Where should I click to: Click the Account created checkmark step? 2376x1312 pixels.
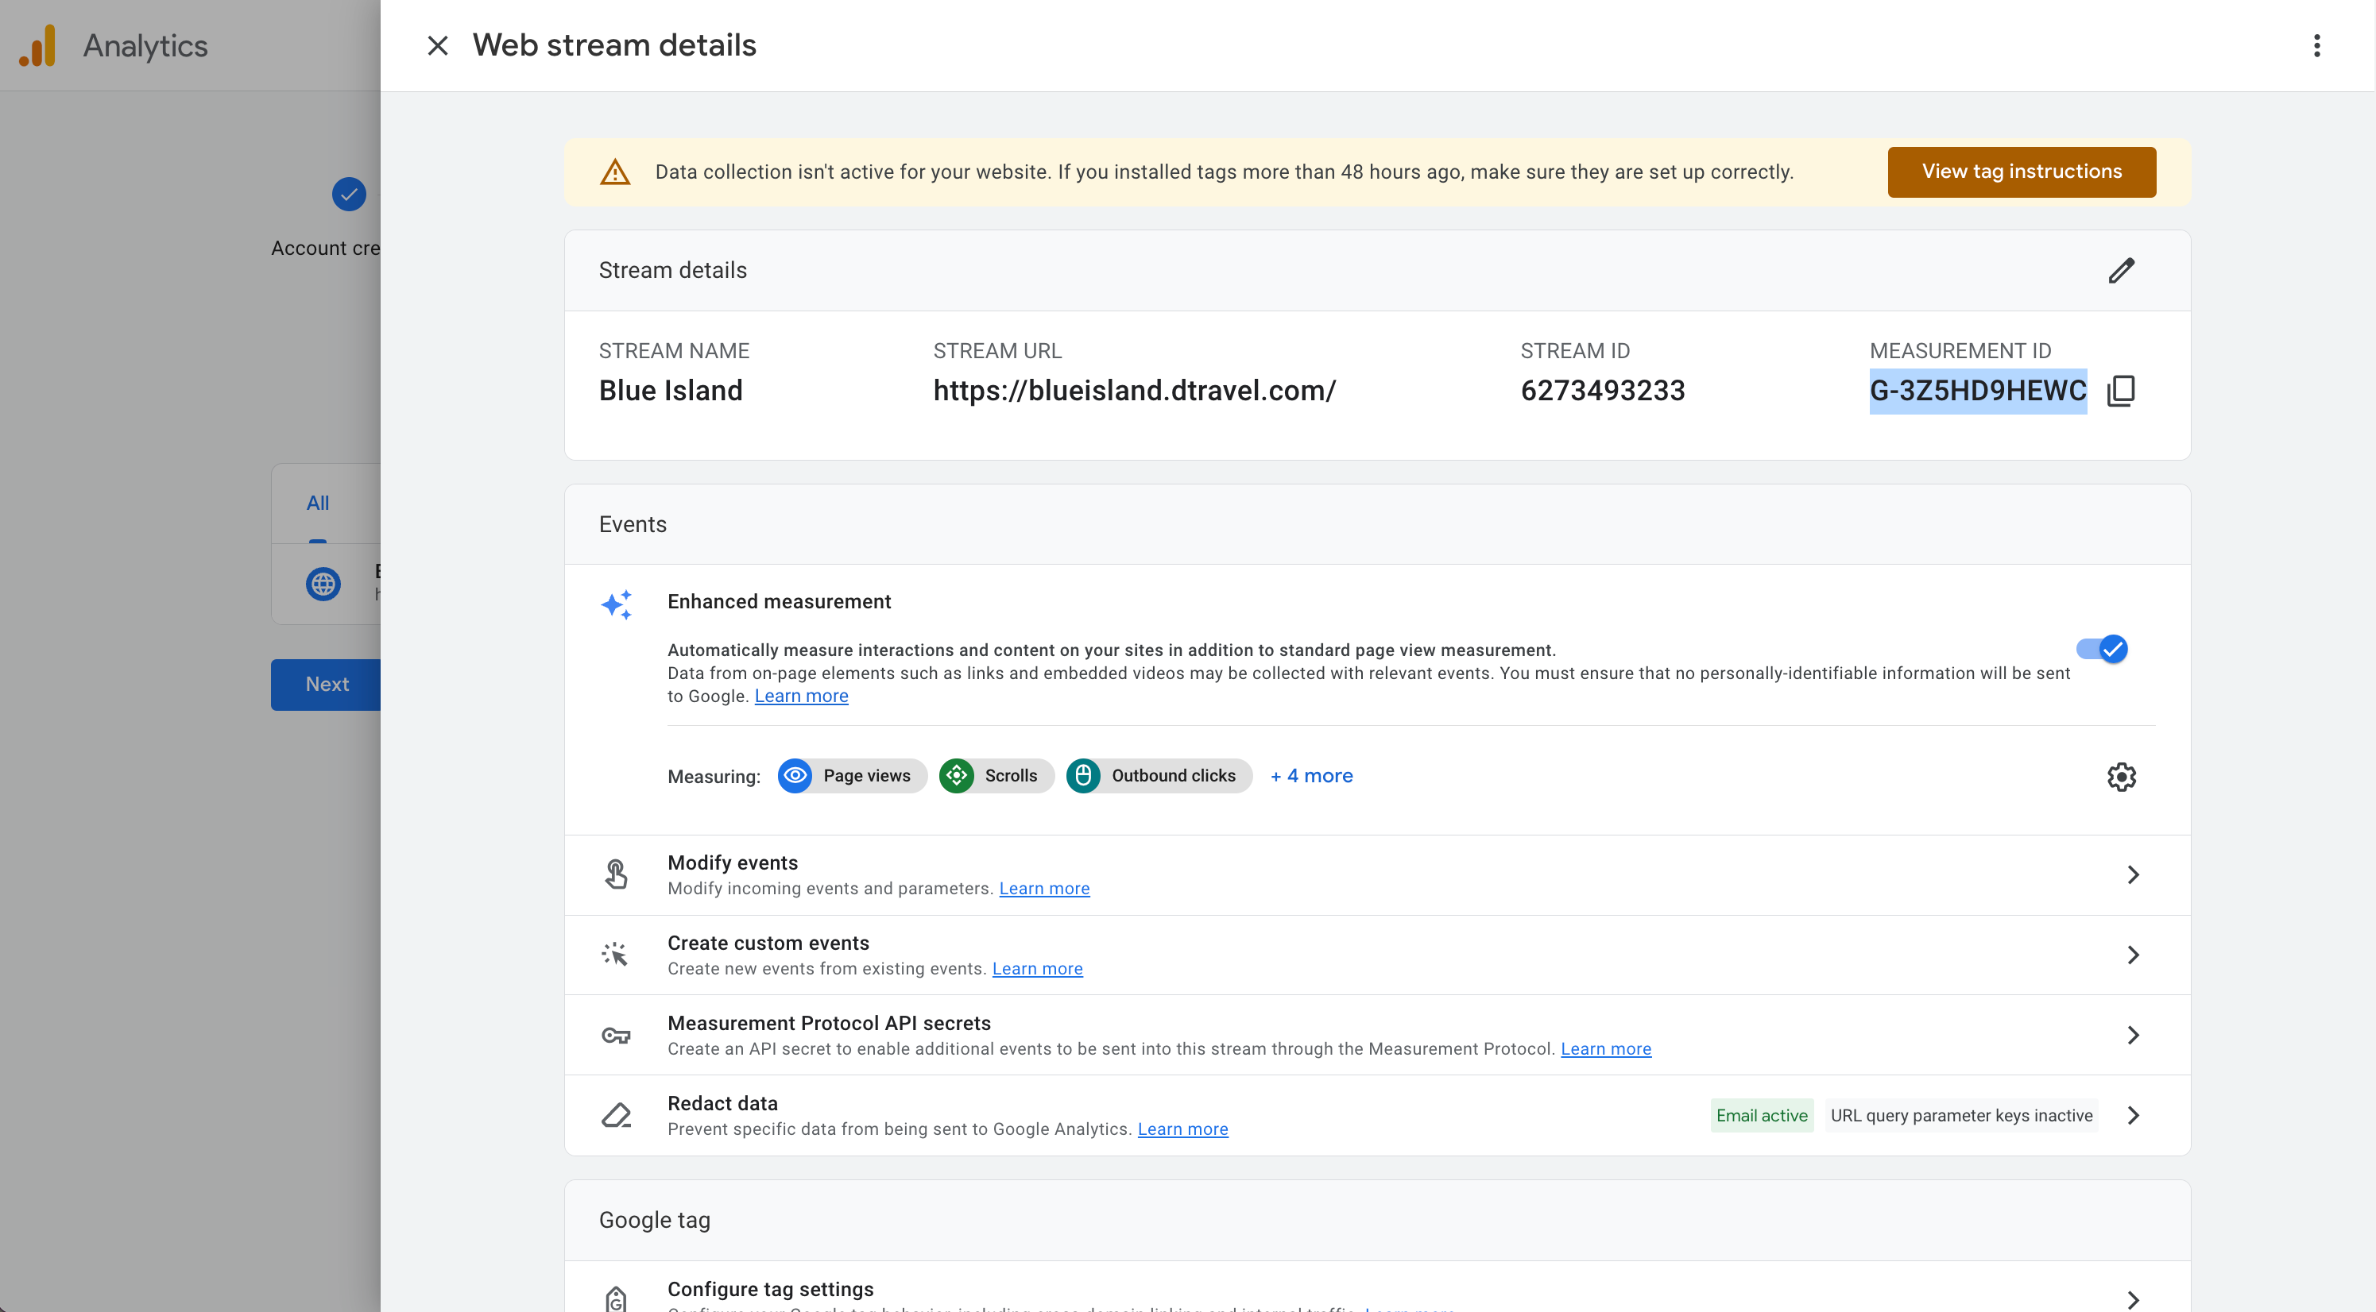[x=348, y=195]
